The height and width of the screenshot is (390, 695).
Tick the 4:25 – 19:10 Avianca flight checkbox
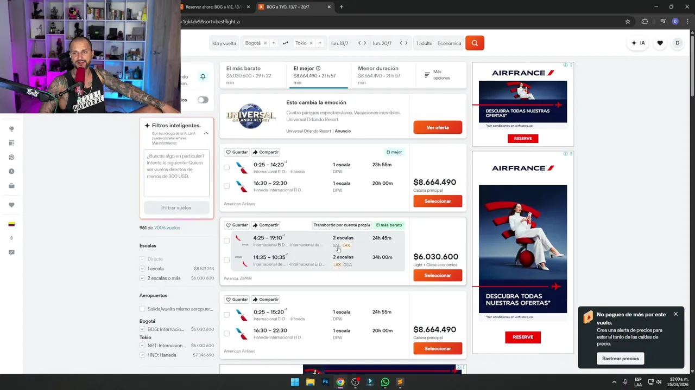(x=227, y=240)
